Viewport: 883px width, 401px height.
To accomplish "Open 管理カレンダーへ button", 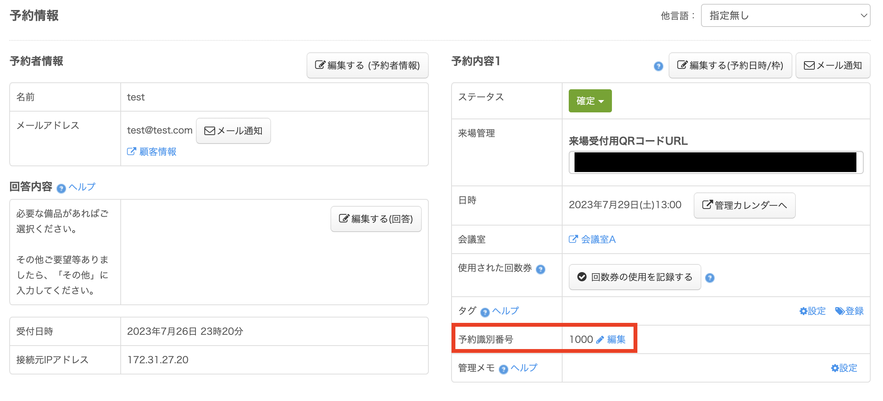I will (x=744, y=205).
